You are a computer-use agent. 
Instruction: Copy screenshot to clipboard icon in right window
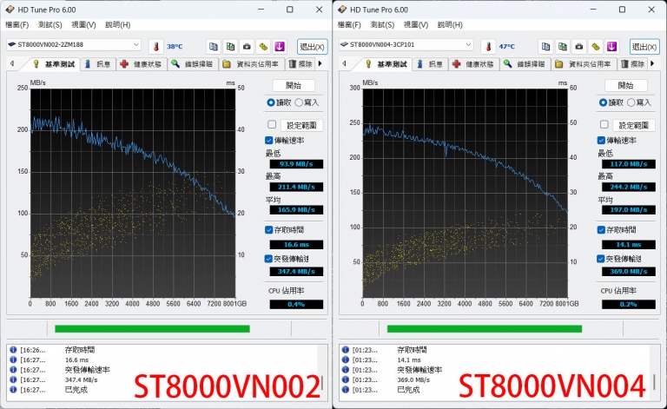563,46
